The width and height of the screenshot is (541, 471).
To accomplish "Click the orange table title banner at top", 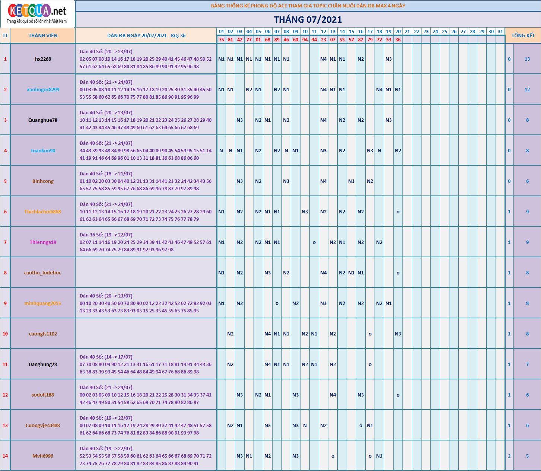I will point(308,6).
